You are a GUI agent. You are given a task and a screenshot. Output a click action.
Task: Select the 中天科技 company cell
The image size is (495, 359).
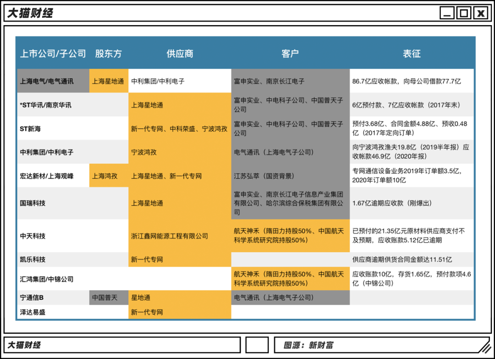click(x=53, y=236)
